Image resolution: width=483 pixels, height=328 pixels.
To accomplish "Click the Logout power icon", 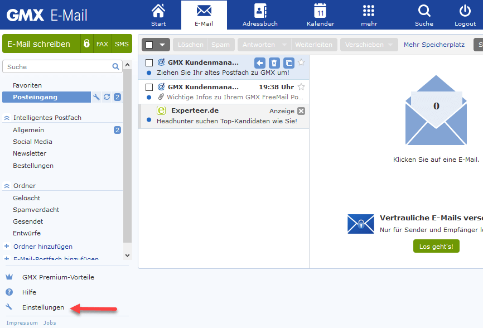I will [465, 11].
